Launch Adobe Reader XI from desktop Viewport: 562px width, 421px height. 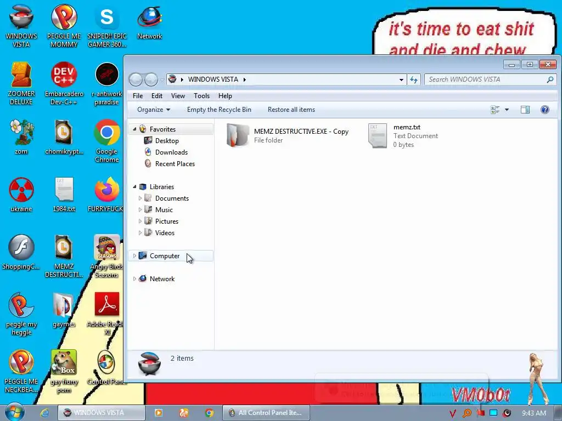tap(106, 314)
